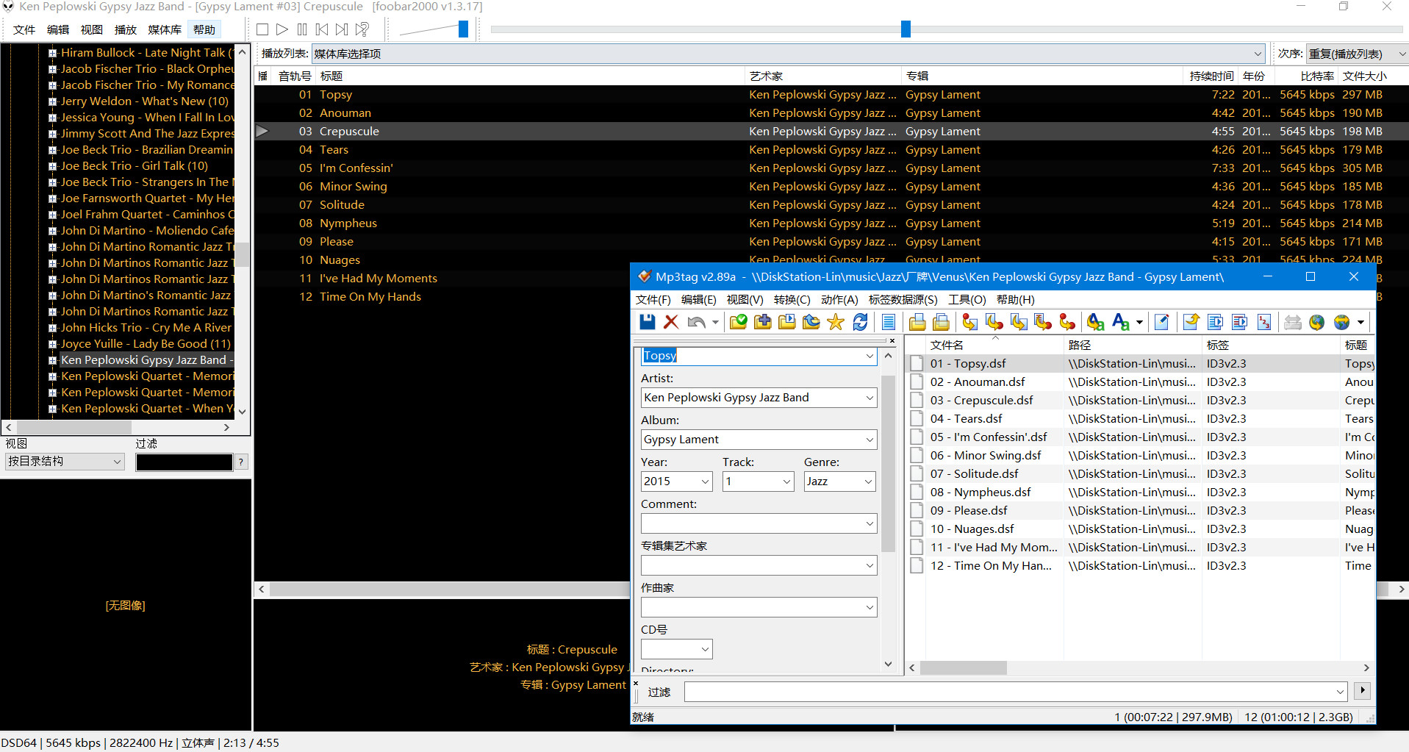Click the question mark filter help button

(241, 462)
